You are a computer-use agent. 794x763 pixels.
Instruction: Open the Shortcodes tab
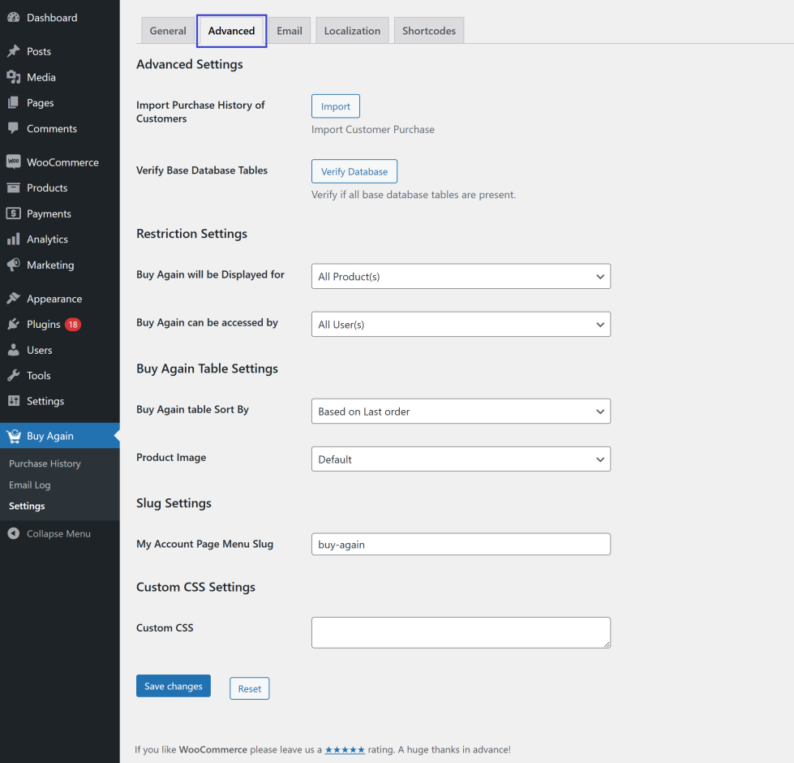(x=428, y=31)
